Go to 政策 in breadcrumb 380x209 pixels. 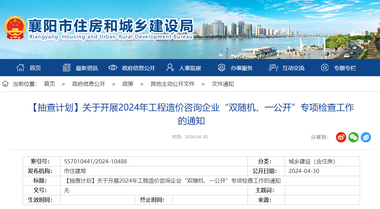[x=128, y=84]
